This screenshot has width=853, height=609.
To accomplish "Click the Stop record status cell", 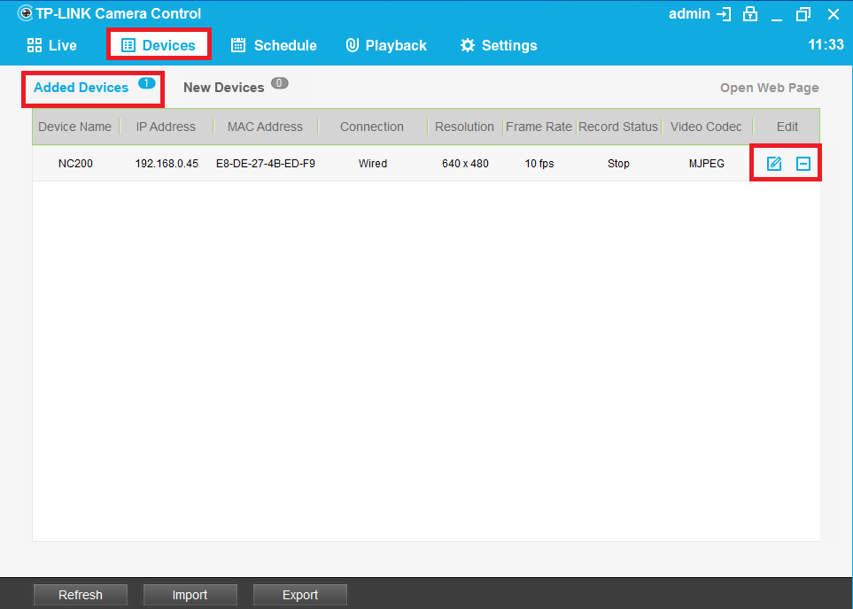I will 618,164.
